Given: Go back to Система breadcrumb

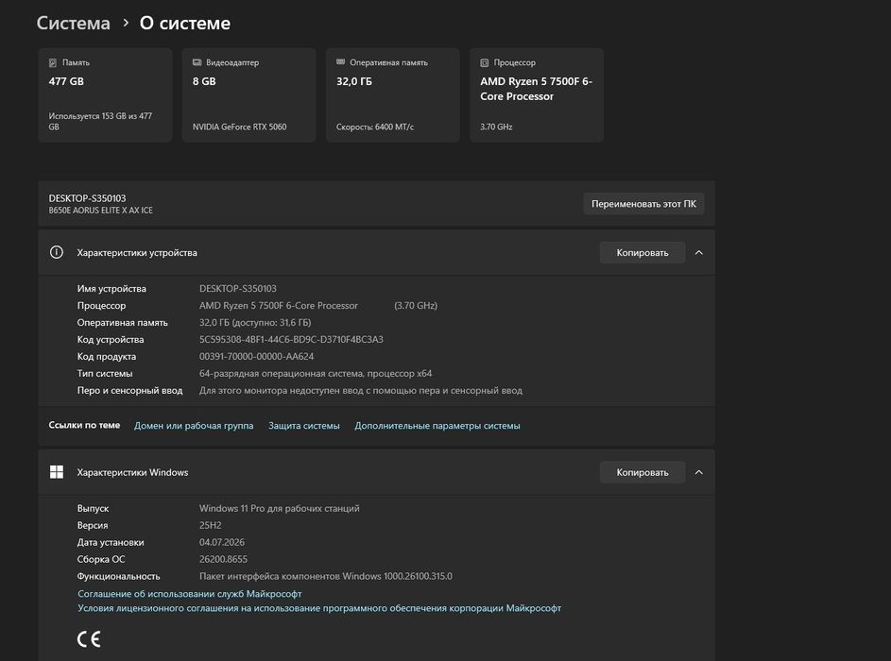Looking at the screenshot, I should tap(74, 24).
